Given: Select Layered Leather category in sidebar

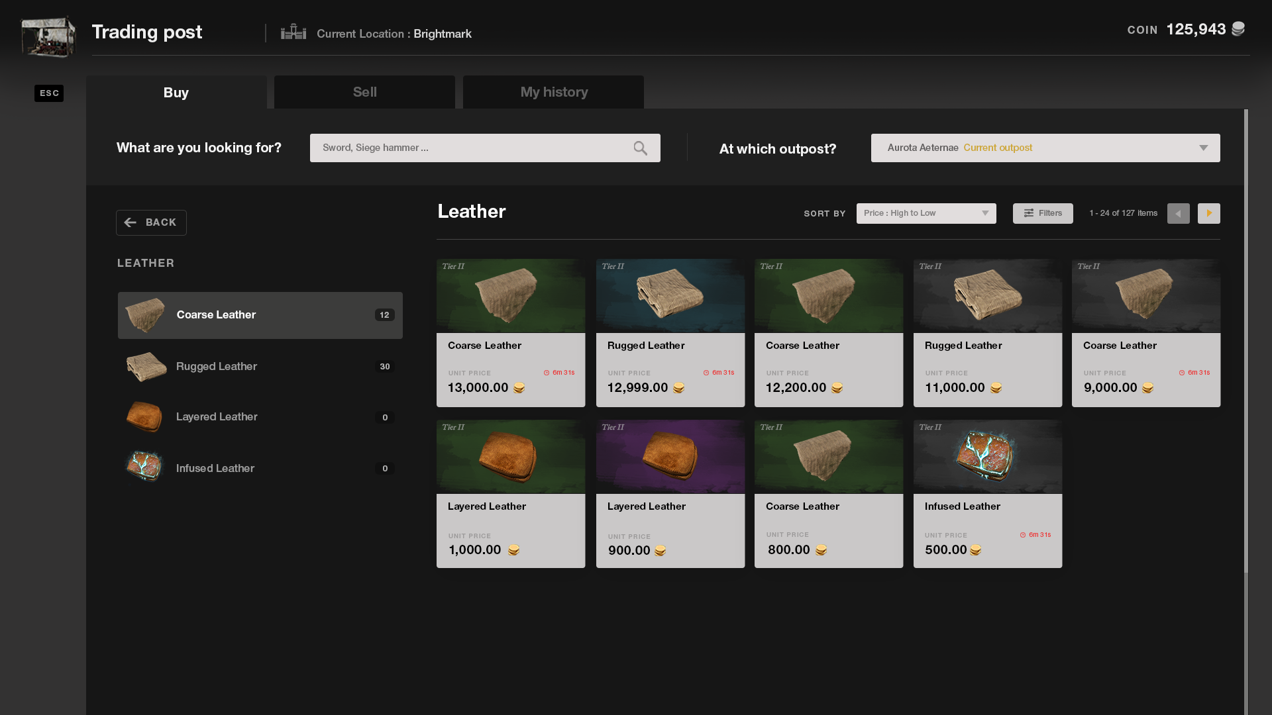Looking at the screenshot, I should pos(260,417).
